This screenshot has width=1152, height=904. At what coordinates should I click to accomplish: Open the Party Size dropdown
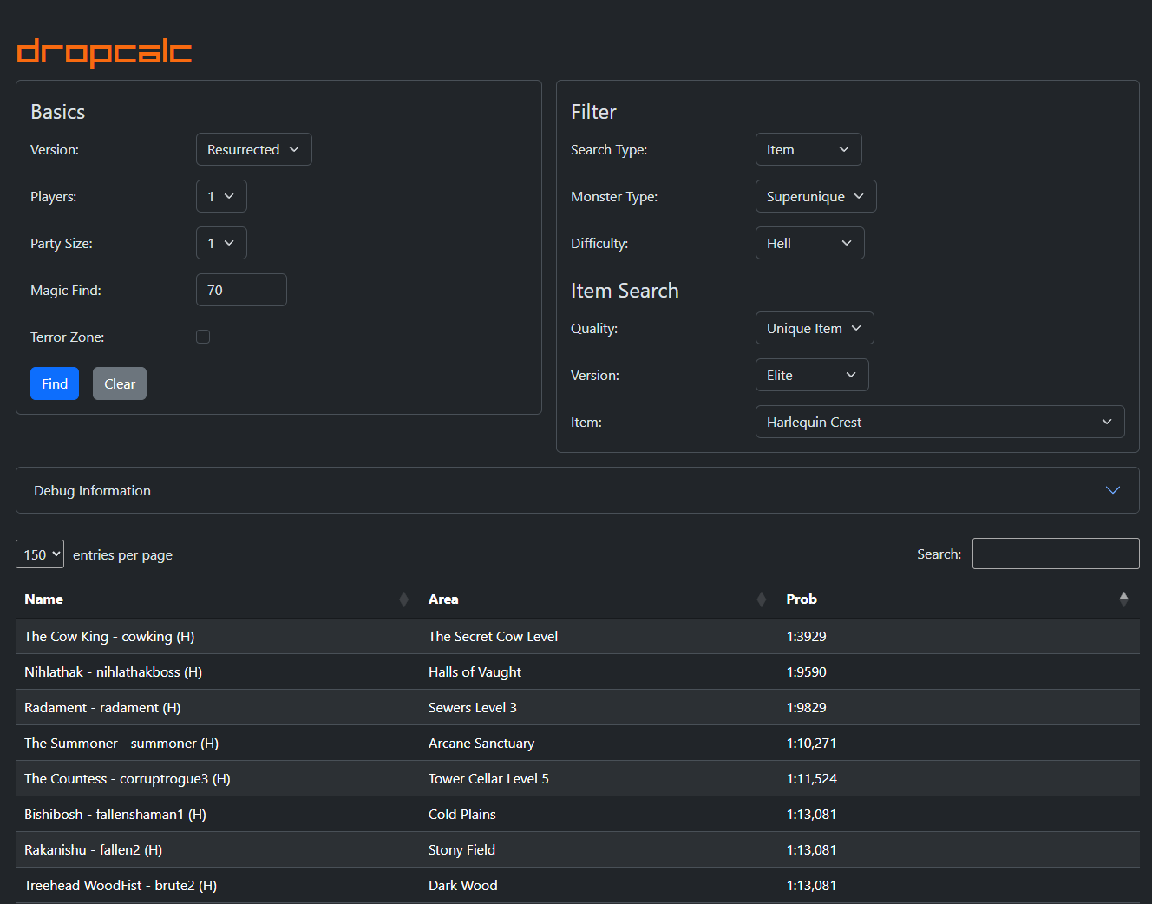click(221, 243)
